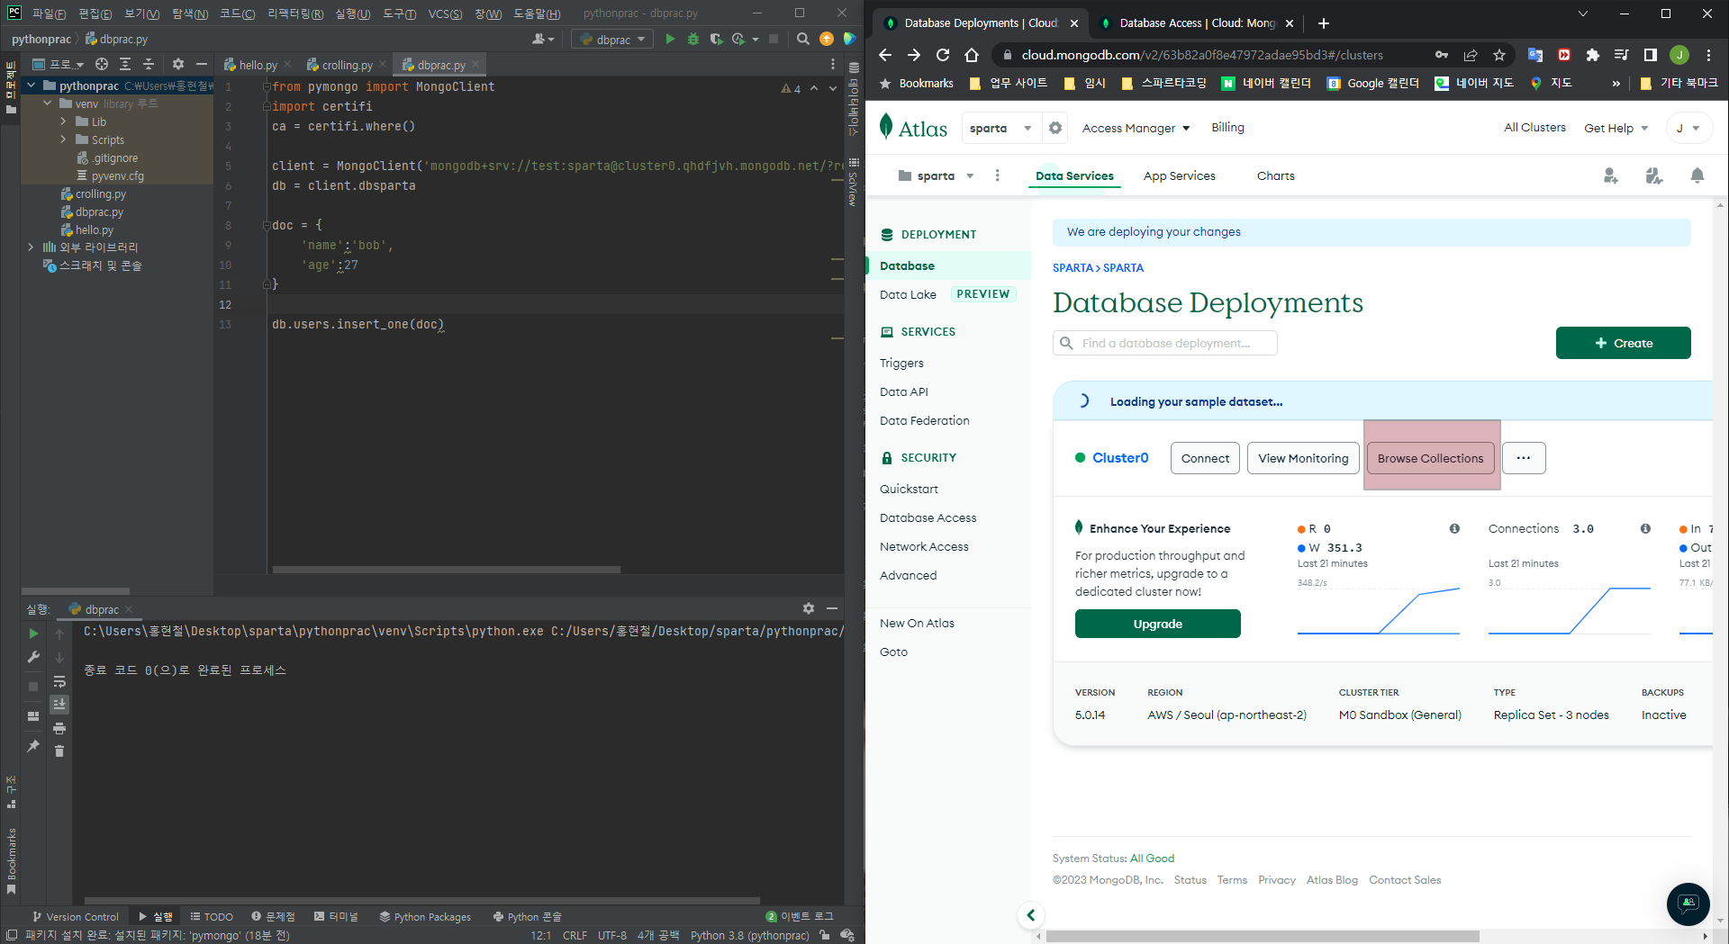Open Atlas organization settings gear
This screenshot has width=1729, height=944.
coord(1055,128)
